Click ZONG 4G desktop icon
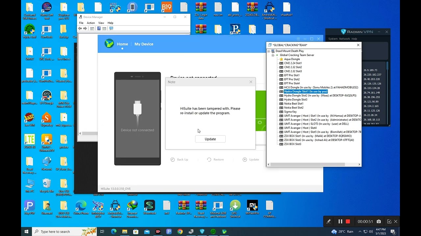This screenshot has width=421, height=236. point(30,142)
